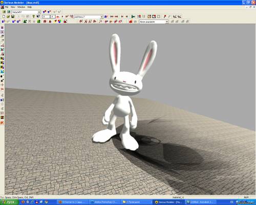Click the red-green-blue color circles icon

point(59,22)
